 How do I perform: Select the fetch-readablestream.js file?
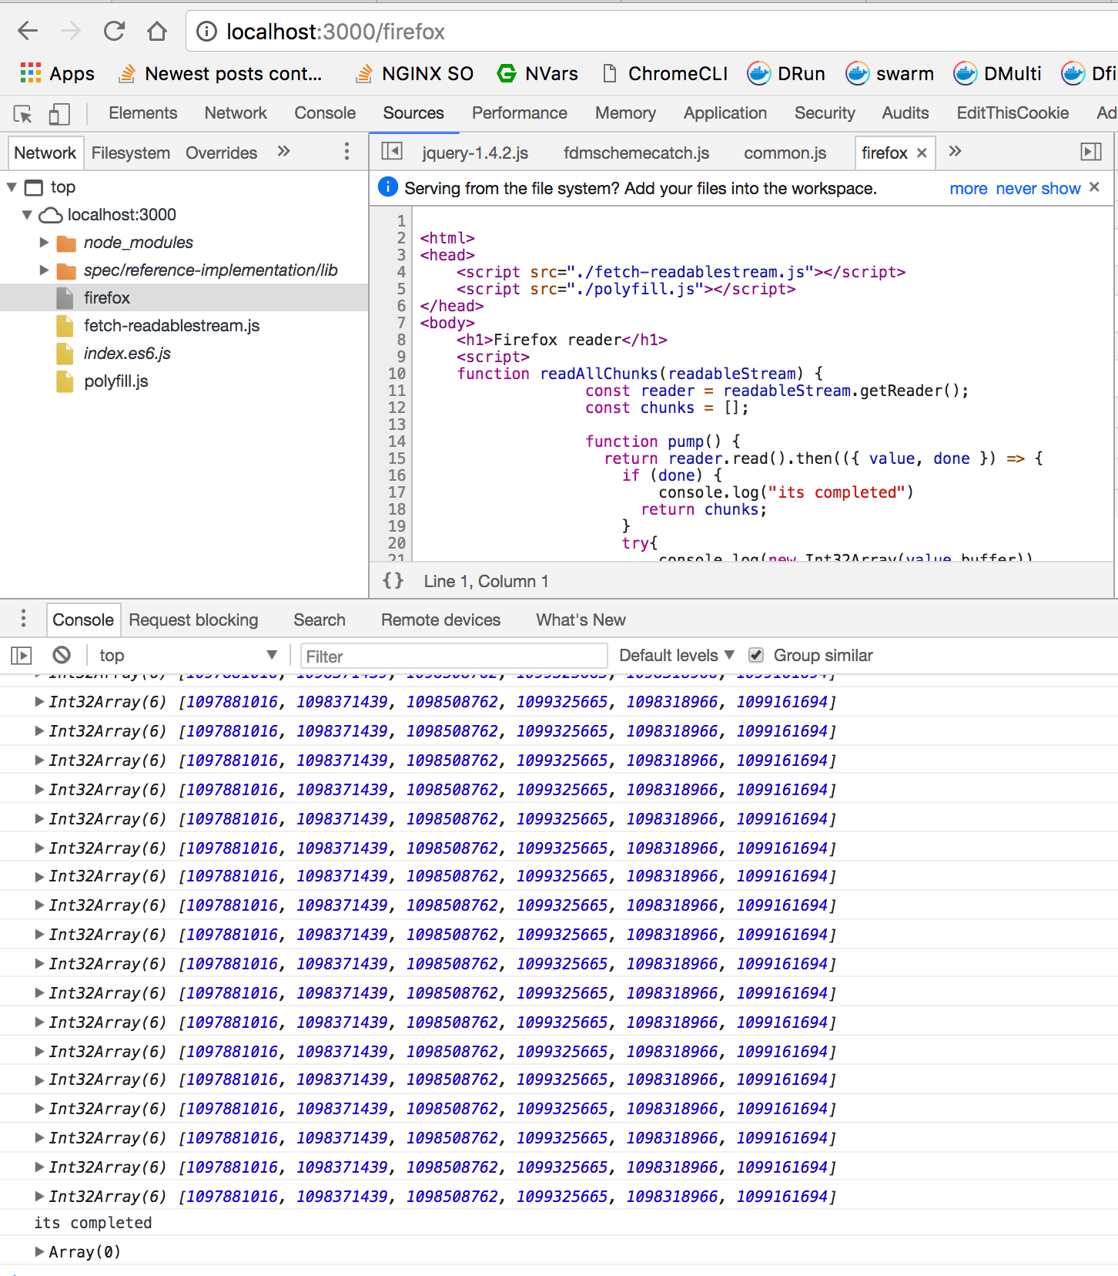(x=172, y=326)
